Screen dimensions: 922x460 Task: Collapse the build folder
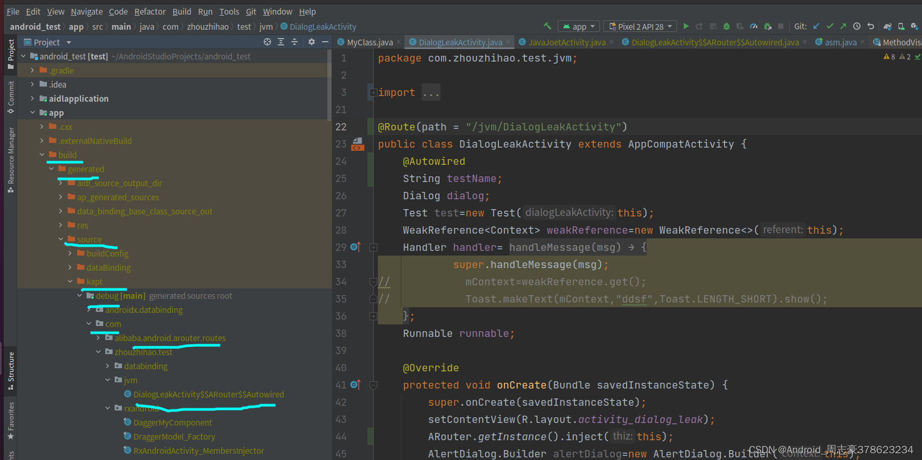click(42, 154)
